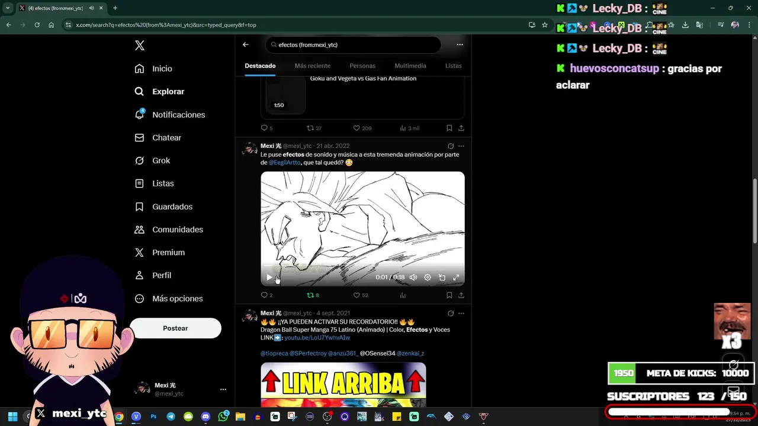The height and width of the screenshot is (426, 758).
Task: Go to Inicio in the sidebar
Action: 153,69
